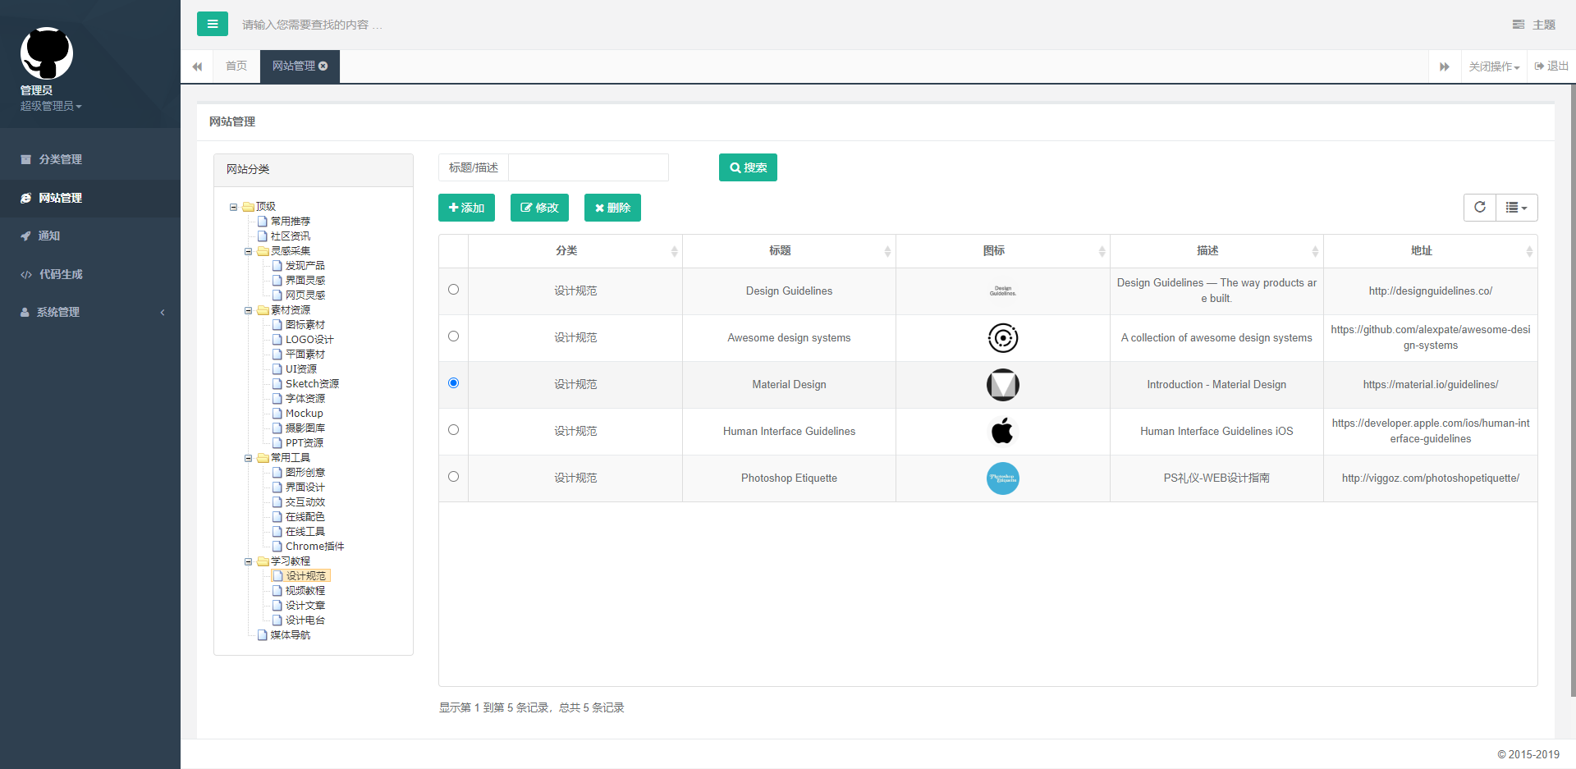Click the 添加 add button
Viewport: 1576px width, 769px height.
tap(466, 208)
